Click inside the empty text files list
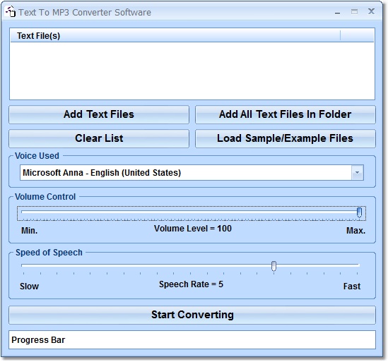 [192, 71]
